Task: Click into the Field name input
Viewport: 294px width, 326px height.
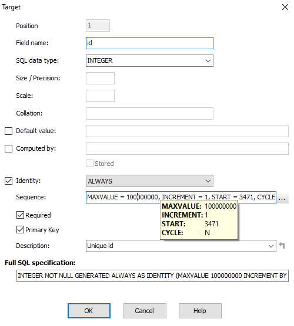Action: 149,43
